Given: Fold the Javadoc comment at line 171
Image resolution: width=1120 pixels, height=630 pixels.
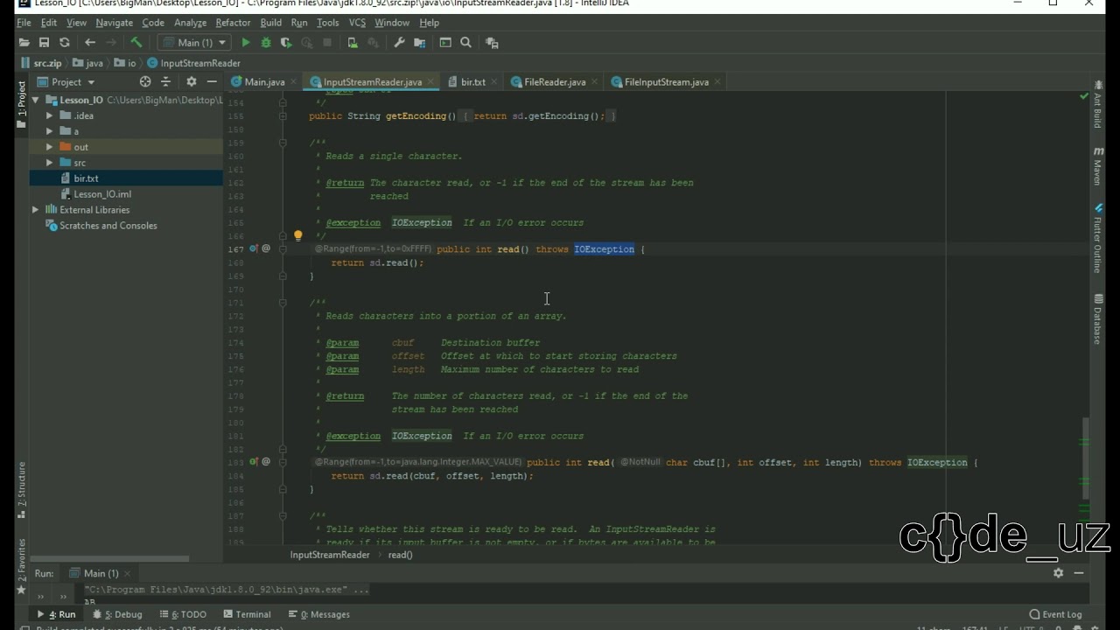Looking at the screenshot, I should [283, 303].
